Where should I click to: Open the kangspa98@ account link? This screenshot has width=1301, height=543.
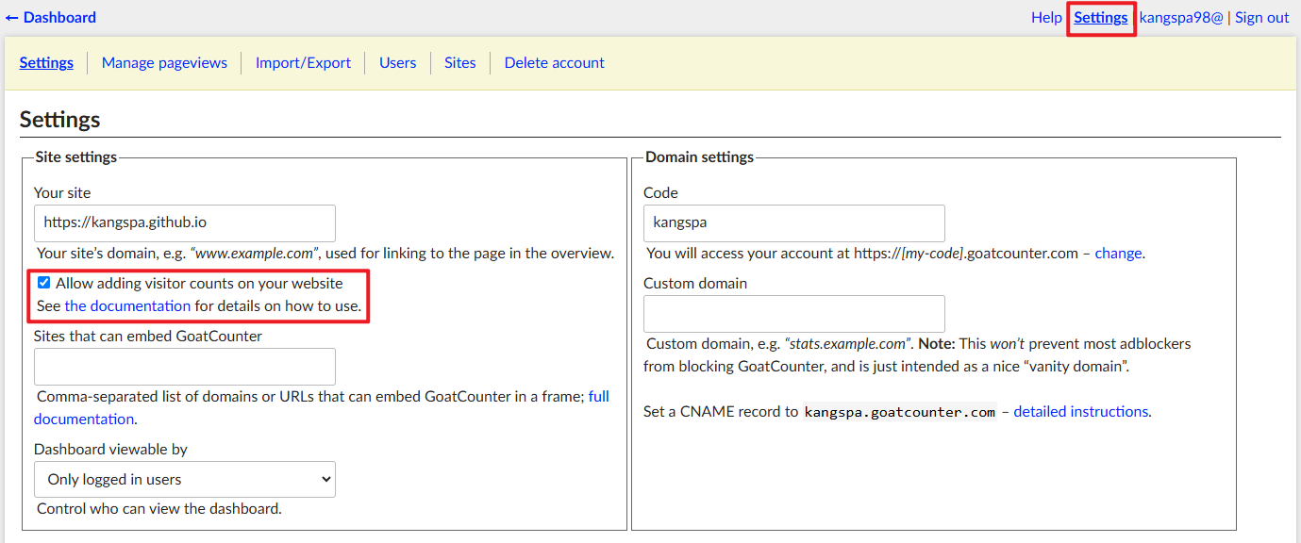1181,17
